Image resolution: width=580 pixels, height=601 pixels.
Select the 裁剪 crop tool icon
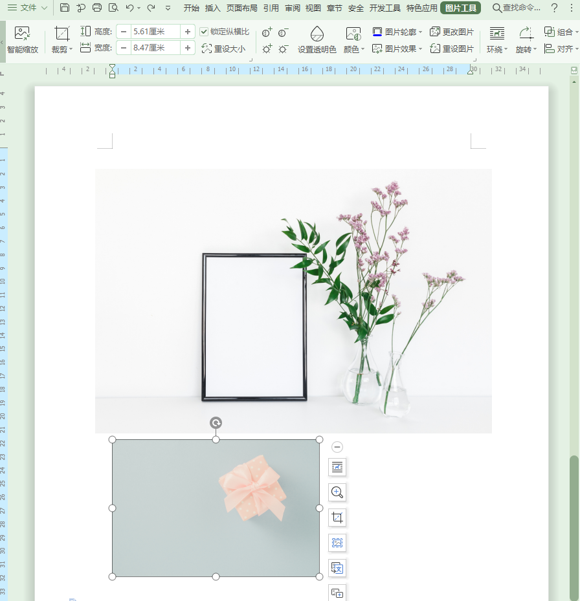(x=61, y=34)
